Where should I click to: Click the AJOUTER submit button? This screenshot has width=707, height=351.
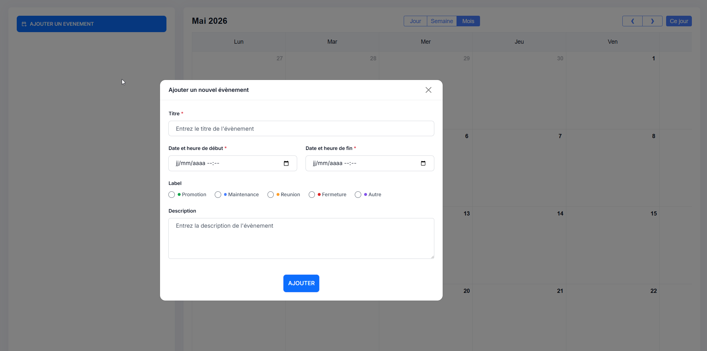coord(301,283)
